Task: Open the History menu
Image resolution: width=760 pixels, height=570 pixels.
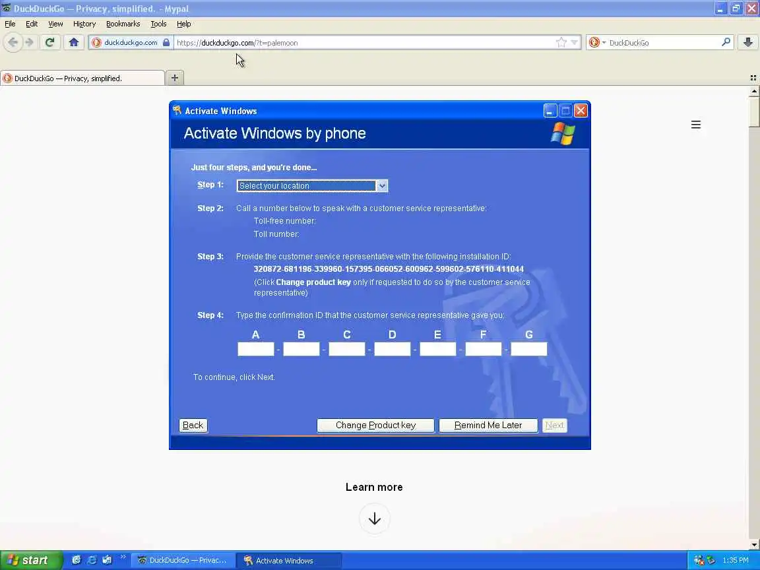Action: (x=84, y=24)
